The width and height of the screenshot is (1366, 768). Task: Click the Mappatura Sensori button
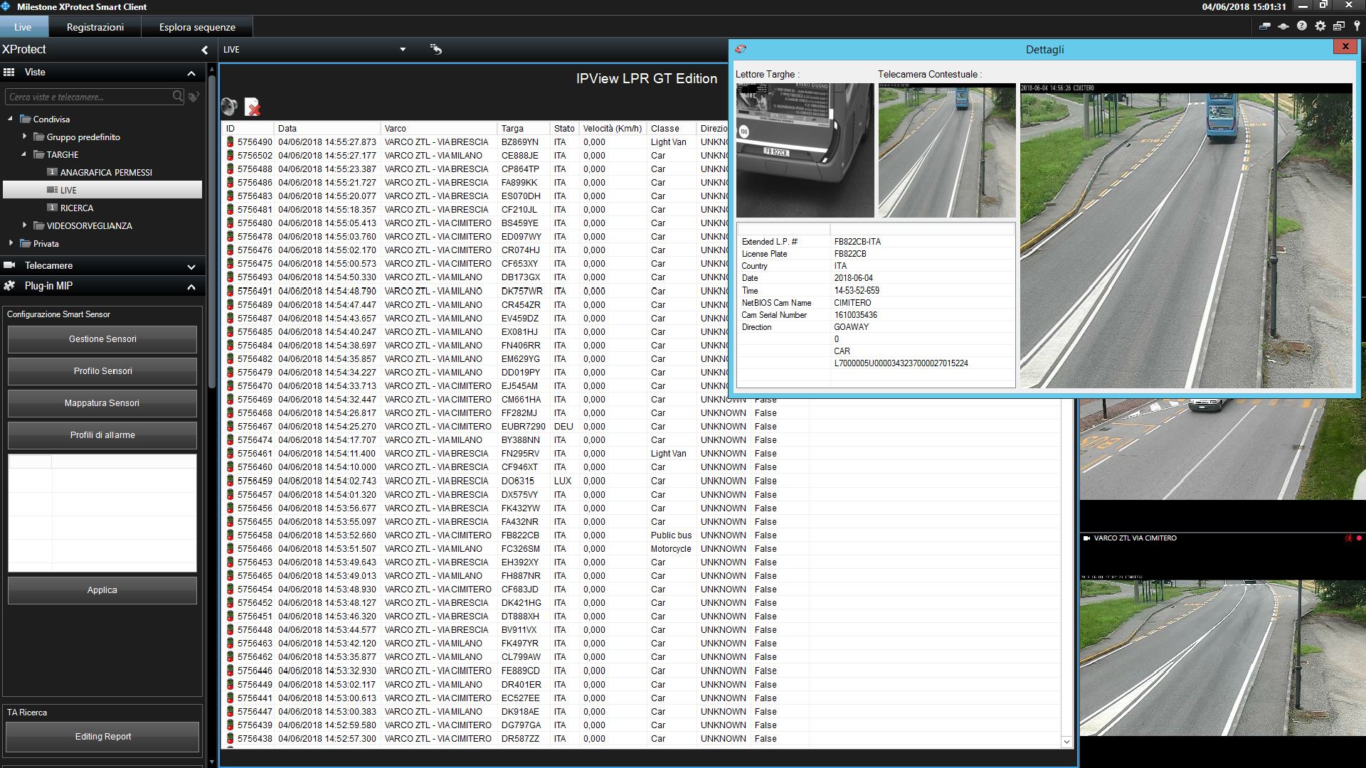[102, 403]
